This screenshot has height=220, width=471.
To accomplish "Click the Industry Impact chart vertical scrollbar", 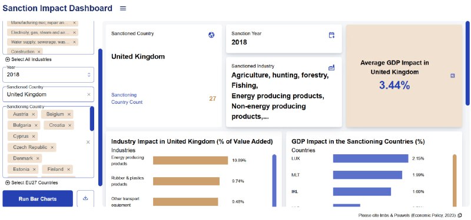I will (x=274, y=181).
